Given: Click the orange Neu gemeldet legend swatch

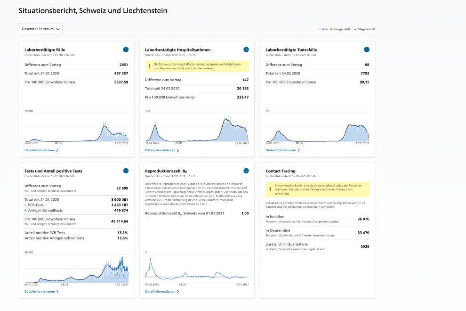Looking at the screenshot, I should click(331, 29).
